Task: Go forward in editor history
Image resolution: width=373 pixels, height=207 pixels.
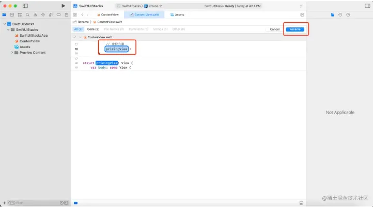Action: (87, 15)
